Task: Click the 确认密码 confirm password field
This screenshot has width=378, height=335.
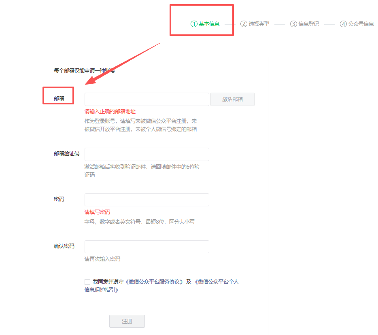Action: [147, 246]
